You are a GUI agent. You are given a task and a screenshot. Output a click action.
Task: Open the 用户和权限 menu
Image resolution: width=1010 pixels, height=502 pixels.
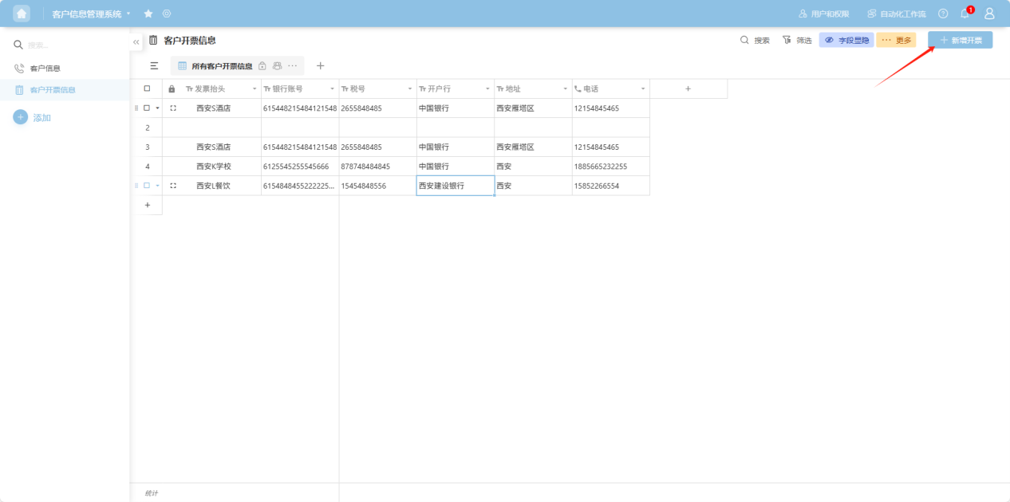(x=824, y=13)
